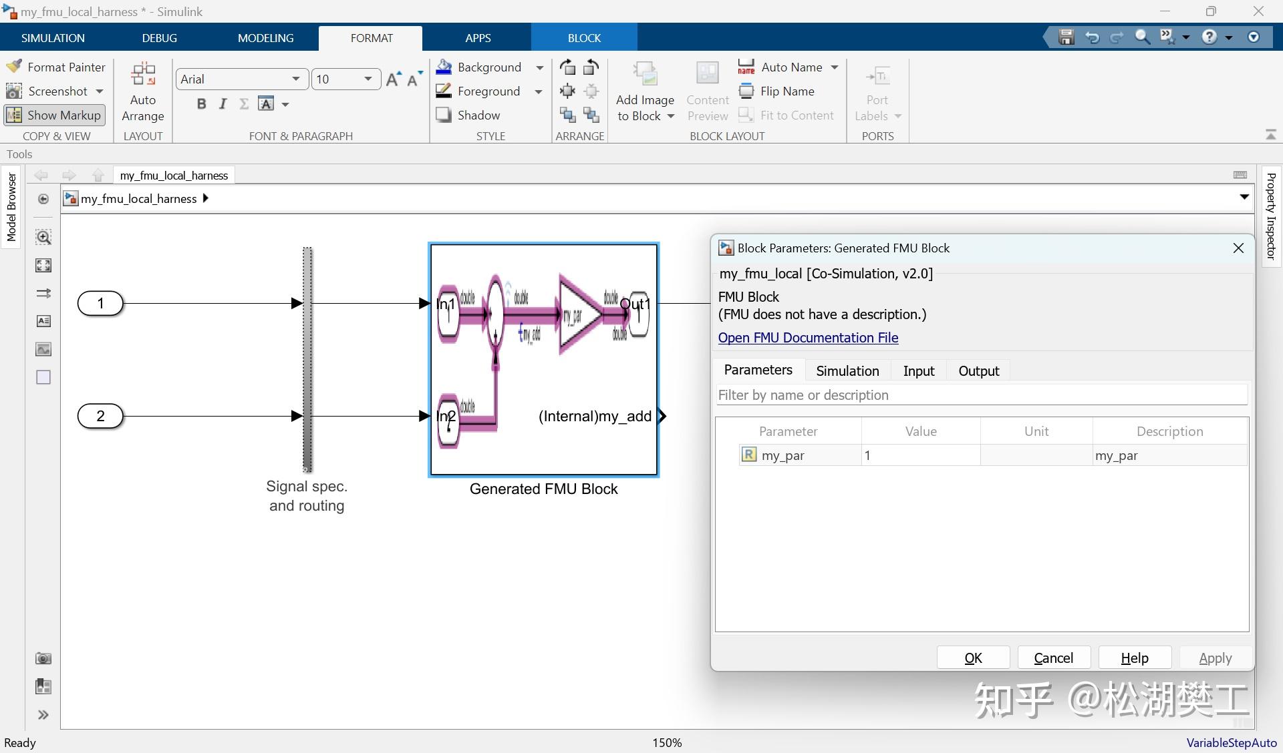The width and height of the screenshot is (1283, 753).
Task: Click the zoom tool in canvas palette
Action: click(x=43, y=237)
